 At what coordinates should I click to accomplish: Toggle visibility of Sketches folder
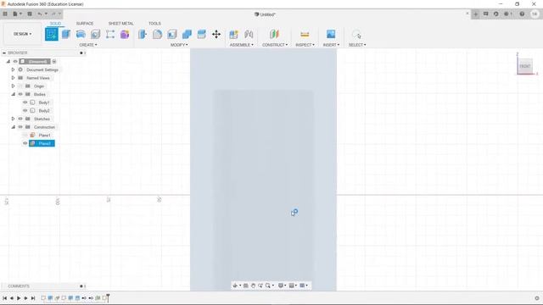coord(20,119)
